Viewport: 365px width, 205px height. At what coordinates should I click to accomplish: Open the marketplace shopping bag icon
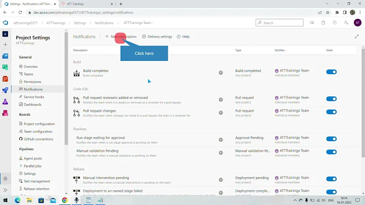click(x=323, y=23)
